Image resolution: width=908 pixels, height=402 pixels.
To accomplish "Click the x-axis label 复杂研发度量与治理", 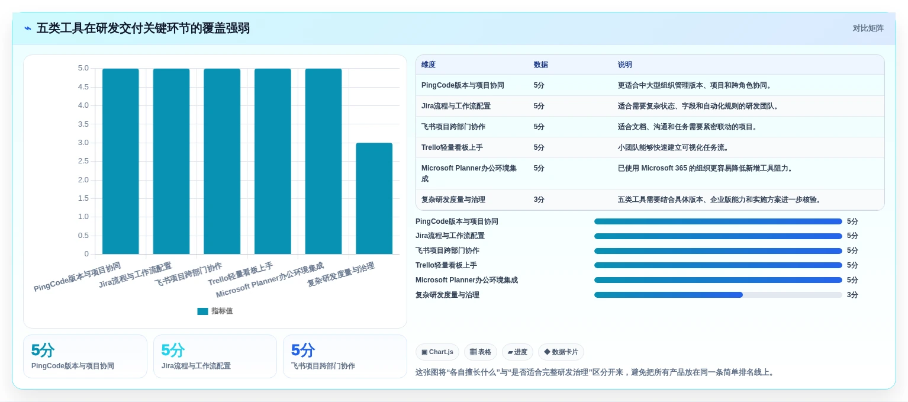I will click(x=341, y=275).
